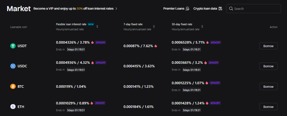287x116 pixels.
Task: Click the 20%OFF badge on USDC flexible rate
Action: coord(100,63)
